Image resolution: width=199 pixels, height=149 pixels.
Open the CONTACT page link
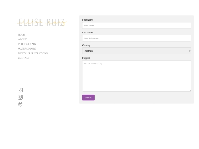(x=24, y=58)
